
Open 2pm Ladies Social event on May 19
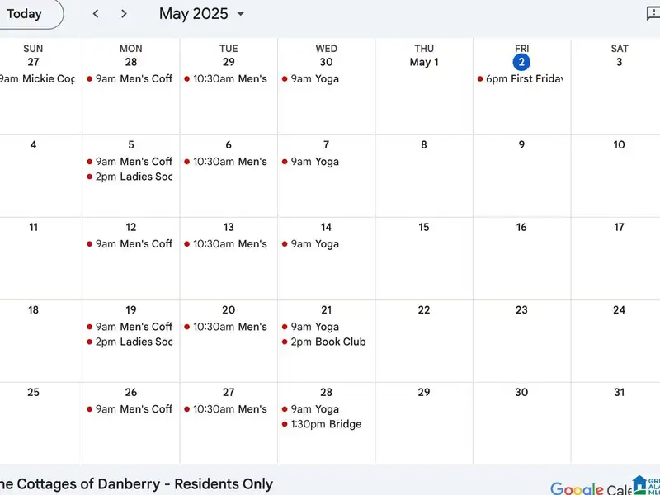point(134,342)
